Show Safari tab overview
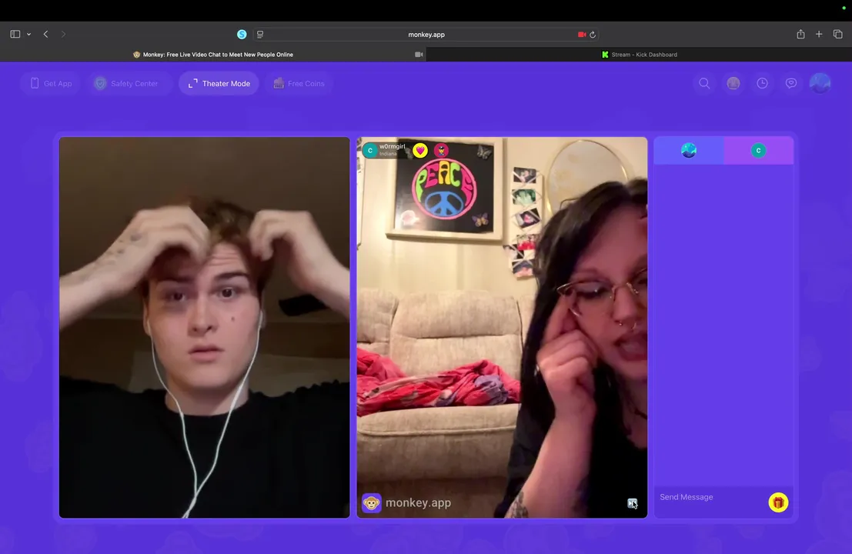 pyautogui.click(x=837, y=34)
